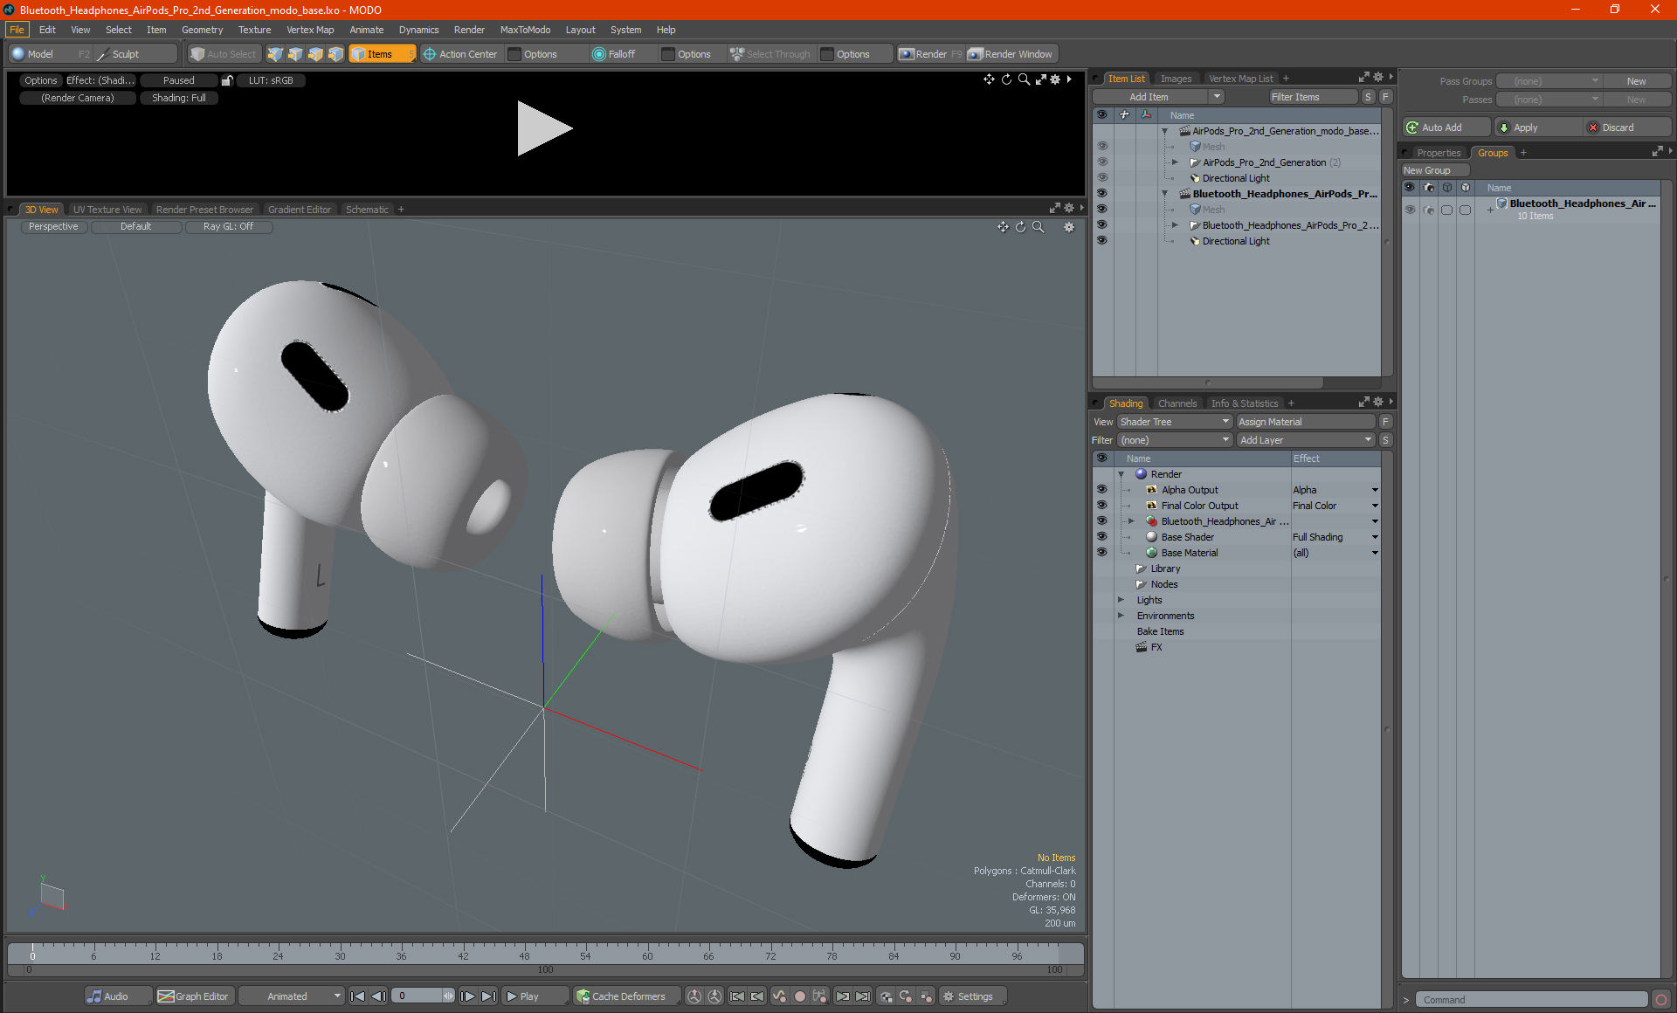The height and width of the screenshot is (1013, 1677).
Task: Select Materials selection mode icon
Action: pos(335,54)
